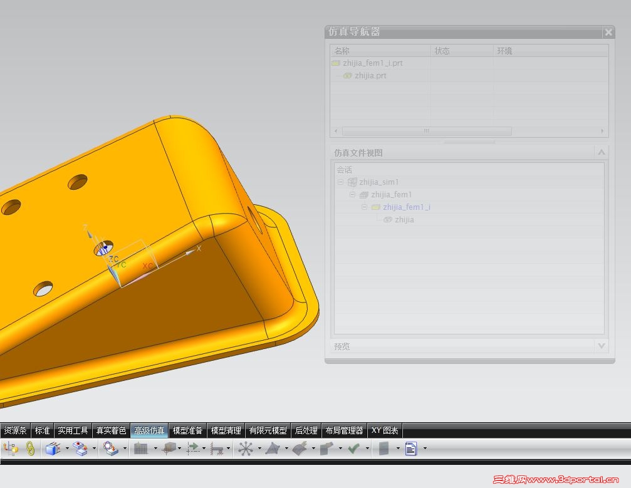Select zhijia_fem1_i.prt in navigator tree
Viewport: 631px width, 488px height.
point(373,63)
